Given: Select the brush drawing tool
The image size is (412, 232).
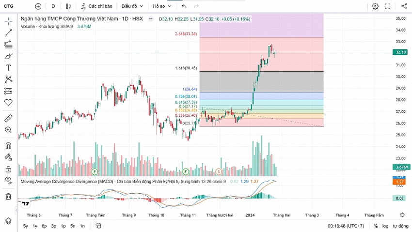Looking at the screenshot, I should pos(8,56).
